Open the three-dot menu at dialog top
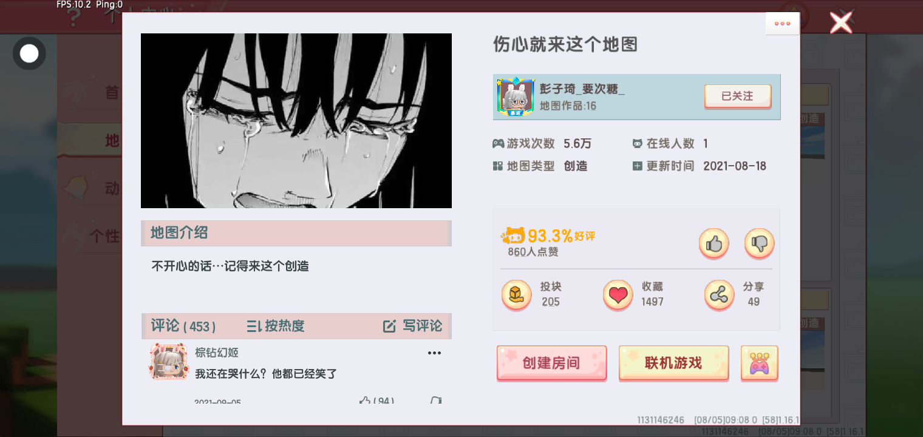 tap(782, 24)
